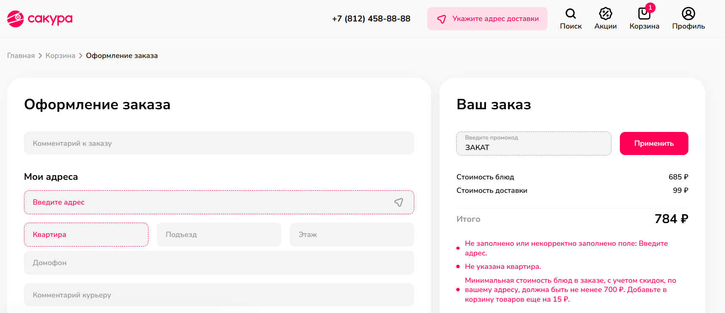Click the Оформление заказа breadcrumb text

click(122, 56)
